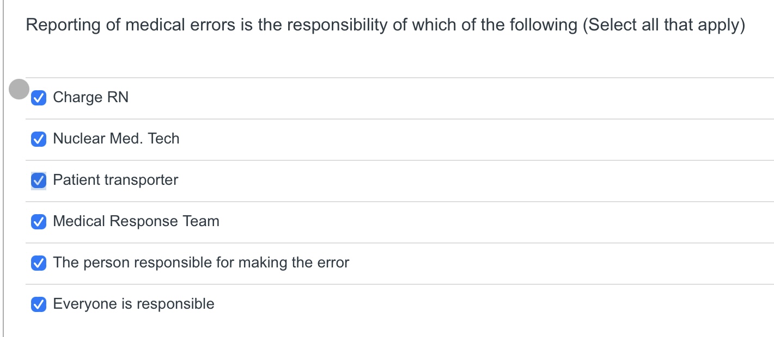
Task: Select the Nuclear Med. Tech answer text
Action: coord(116,139)
